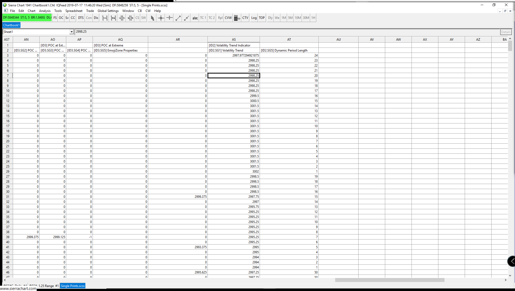
Task: Select the ray drawing tool
Action: (x=186, y=18)
